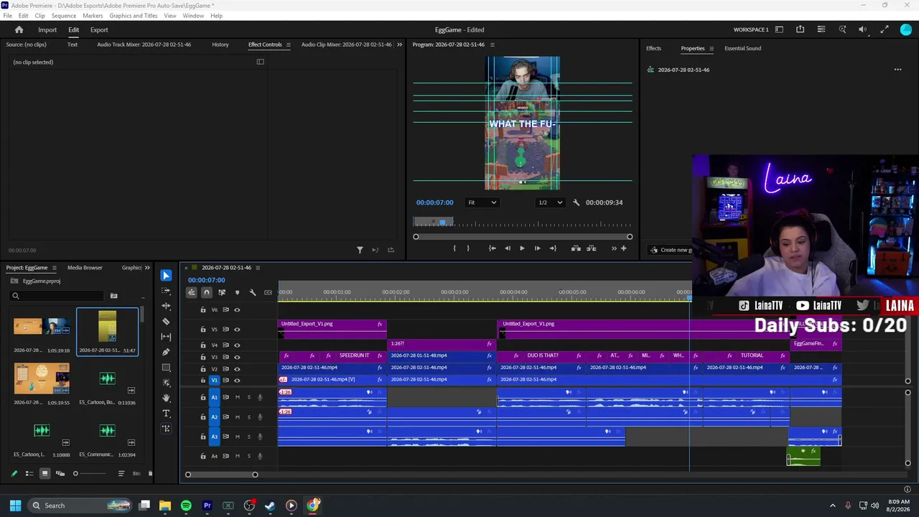This screenshot has height=517, width=919.
Task: Open the History tab
Action: [220, 45]
